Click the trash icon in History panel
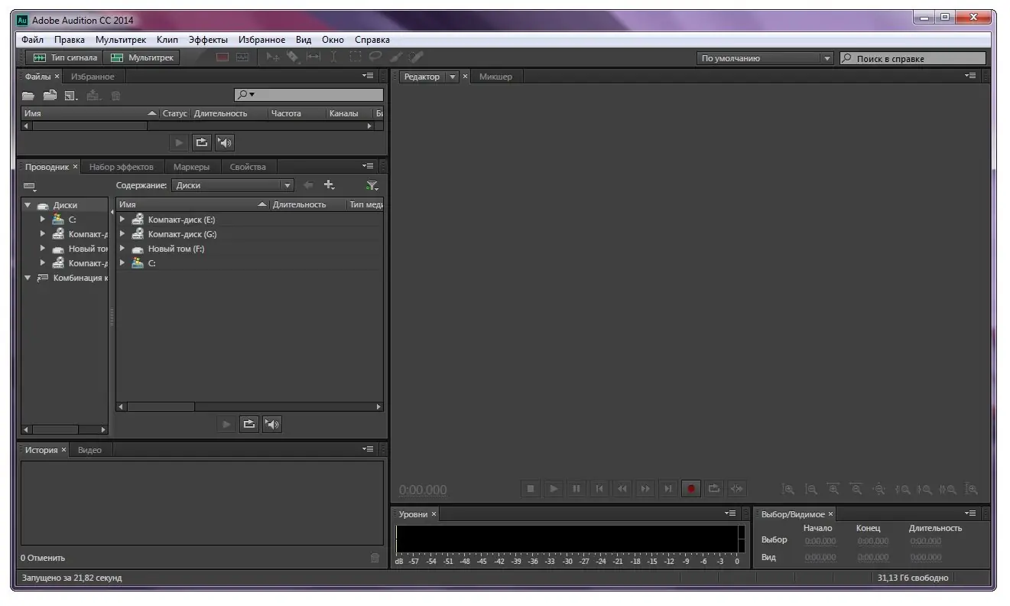This screenshot has height=606, width=1010. (375, 558)
